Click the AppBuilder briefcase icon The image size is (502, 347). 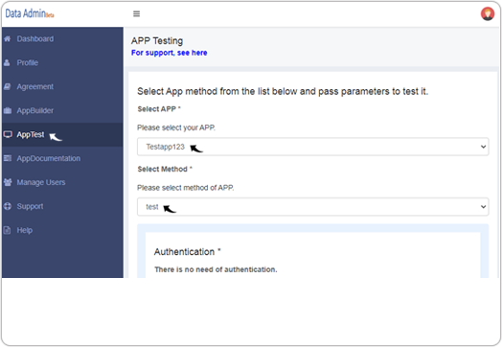(8, 110)
